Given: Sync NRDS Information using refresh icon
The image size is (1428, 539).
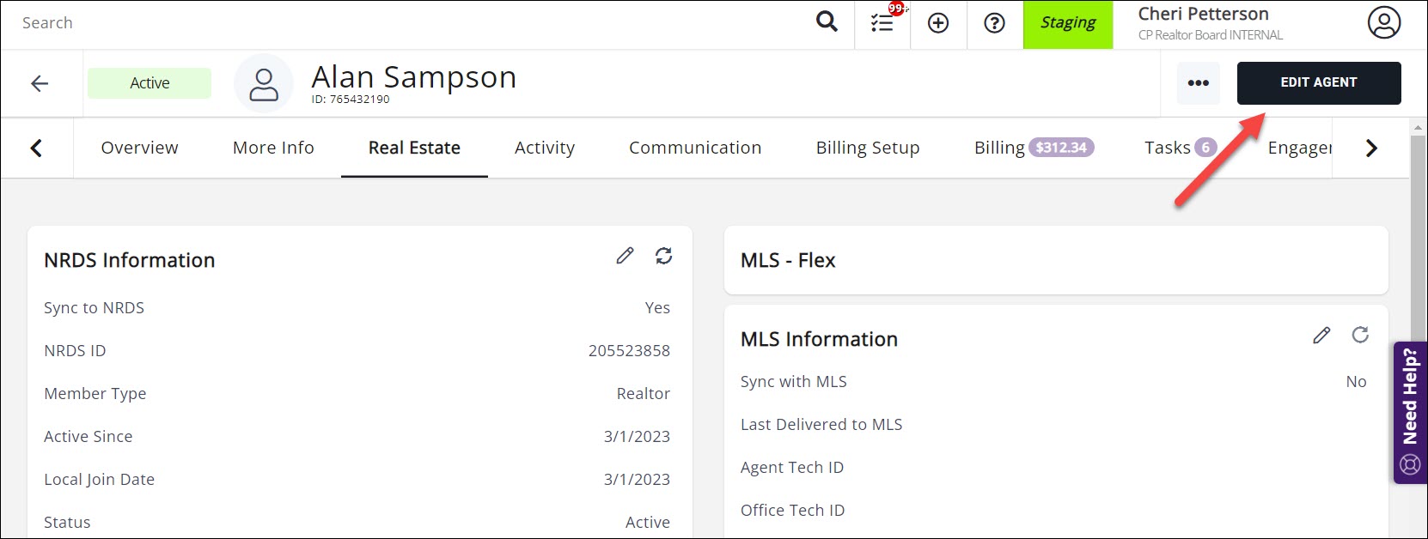Looking at the screenshot, I should pyautogui.click(x=663, y=256).
